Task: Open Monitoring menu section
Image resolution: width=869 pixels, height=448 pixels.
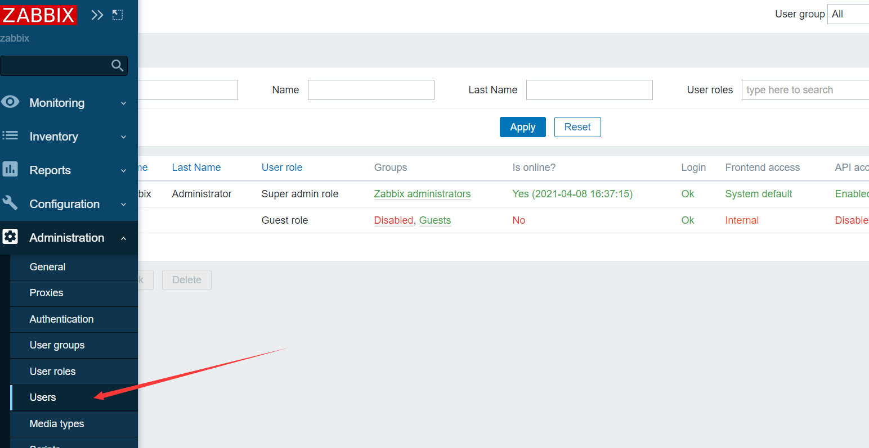Action: (x=69, y=103)
